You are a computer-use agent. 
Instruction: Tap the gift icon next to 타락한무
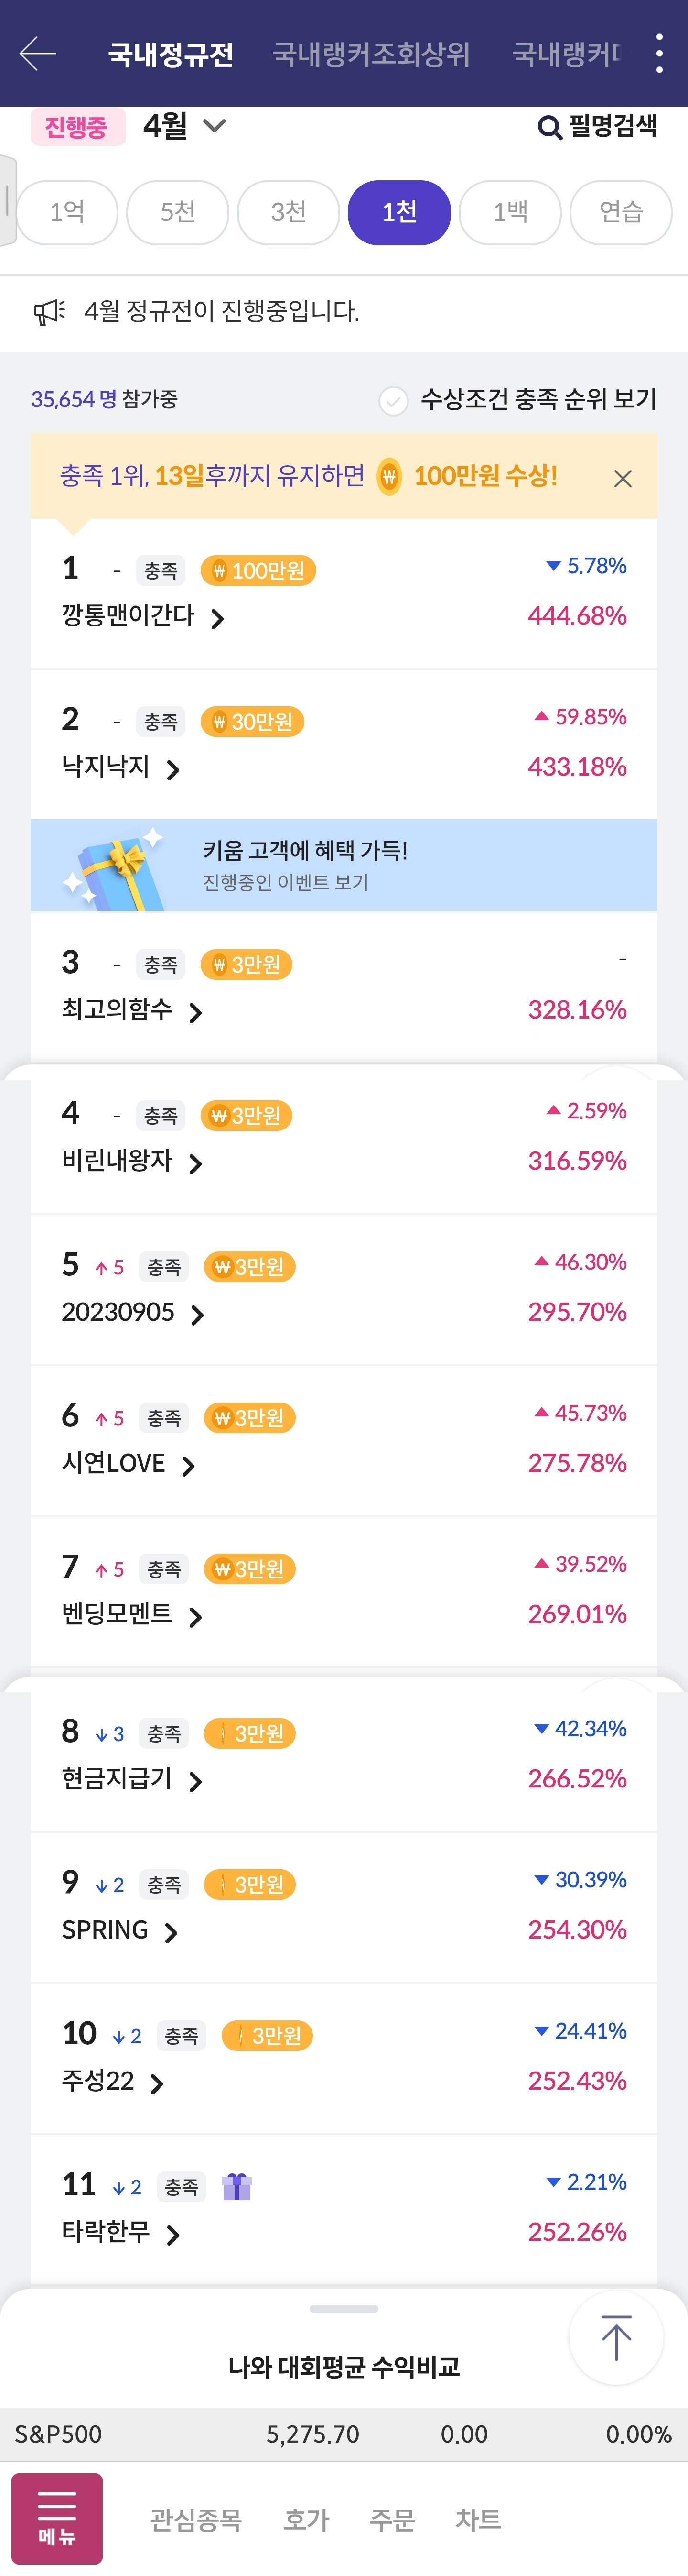236,2187
